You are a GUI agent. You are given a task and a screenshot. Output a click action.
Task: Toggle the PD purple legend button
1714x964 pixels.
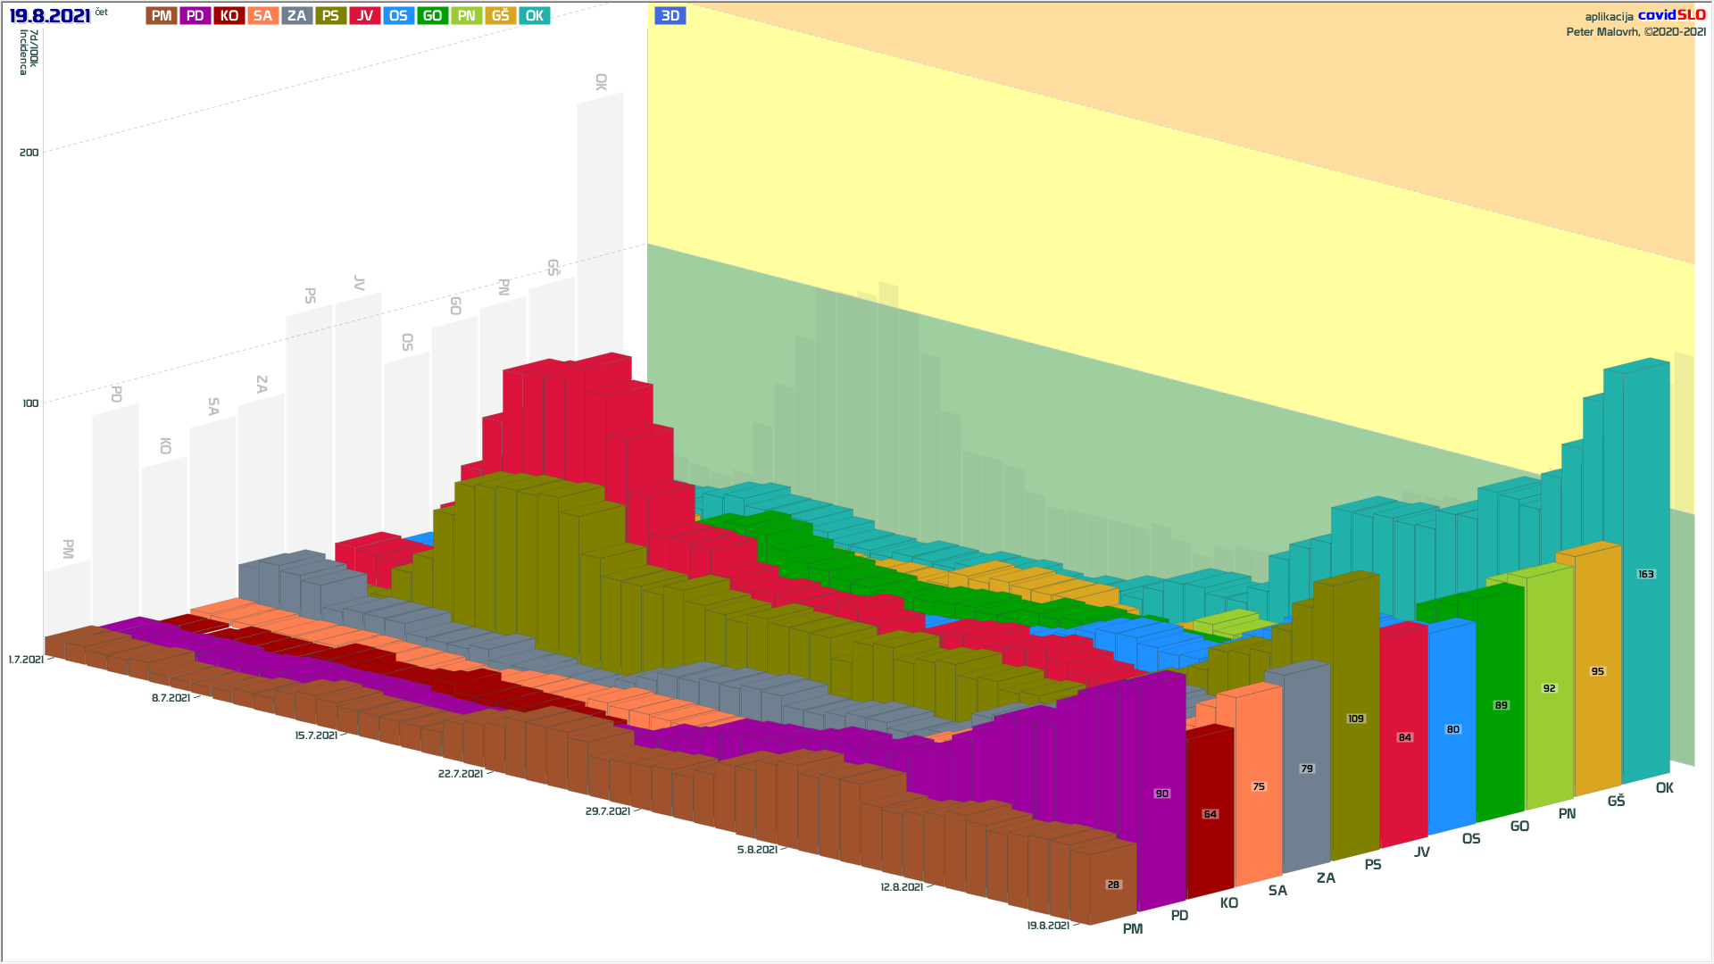pos(196,16)
